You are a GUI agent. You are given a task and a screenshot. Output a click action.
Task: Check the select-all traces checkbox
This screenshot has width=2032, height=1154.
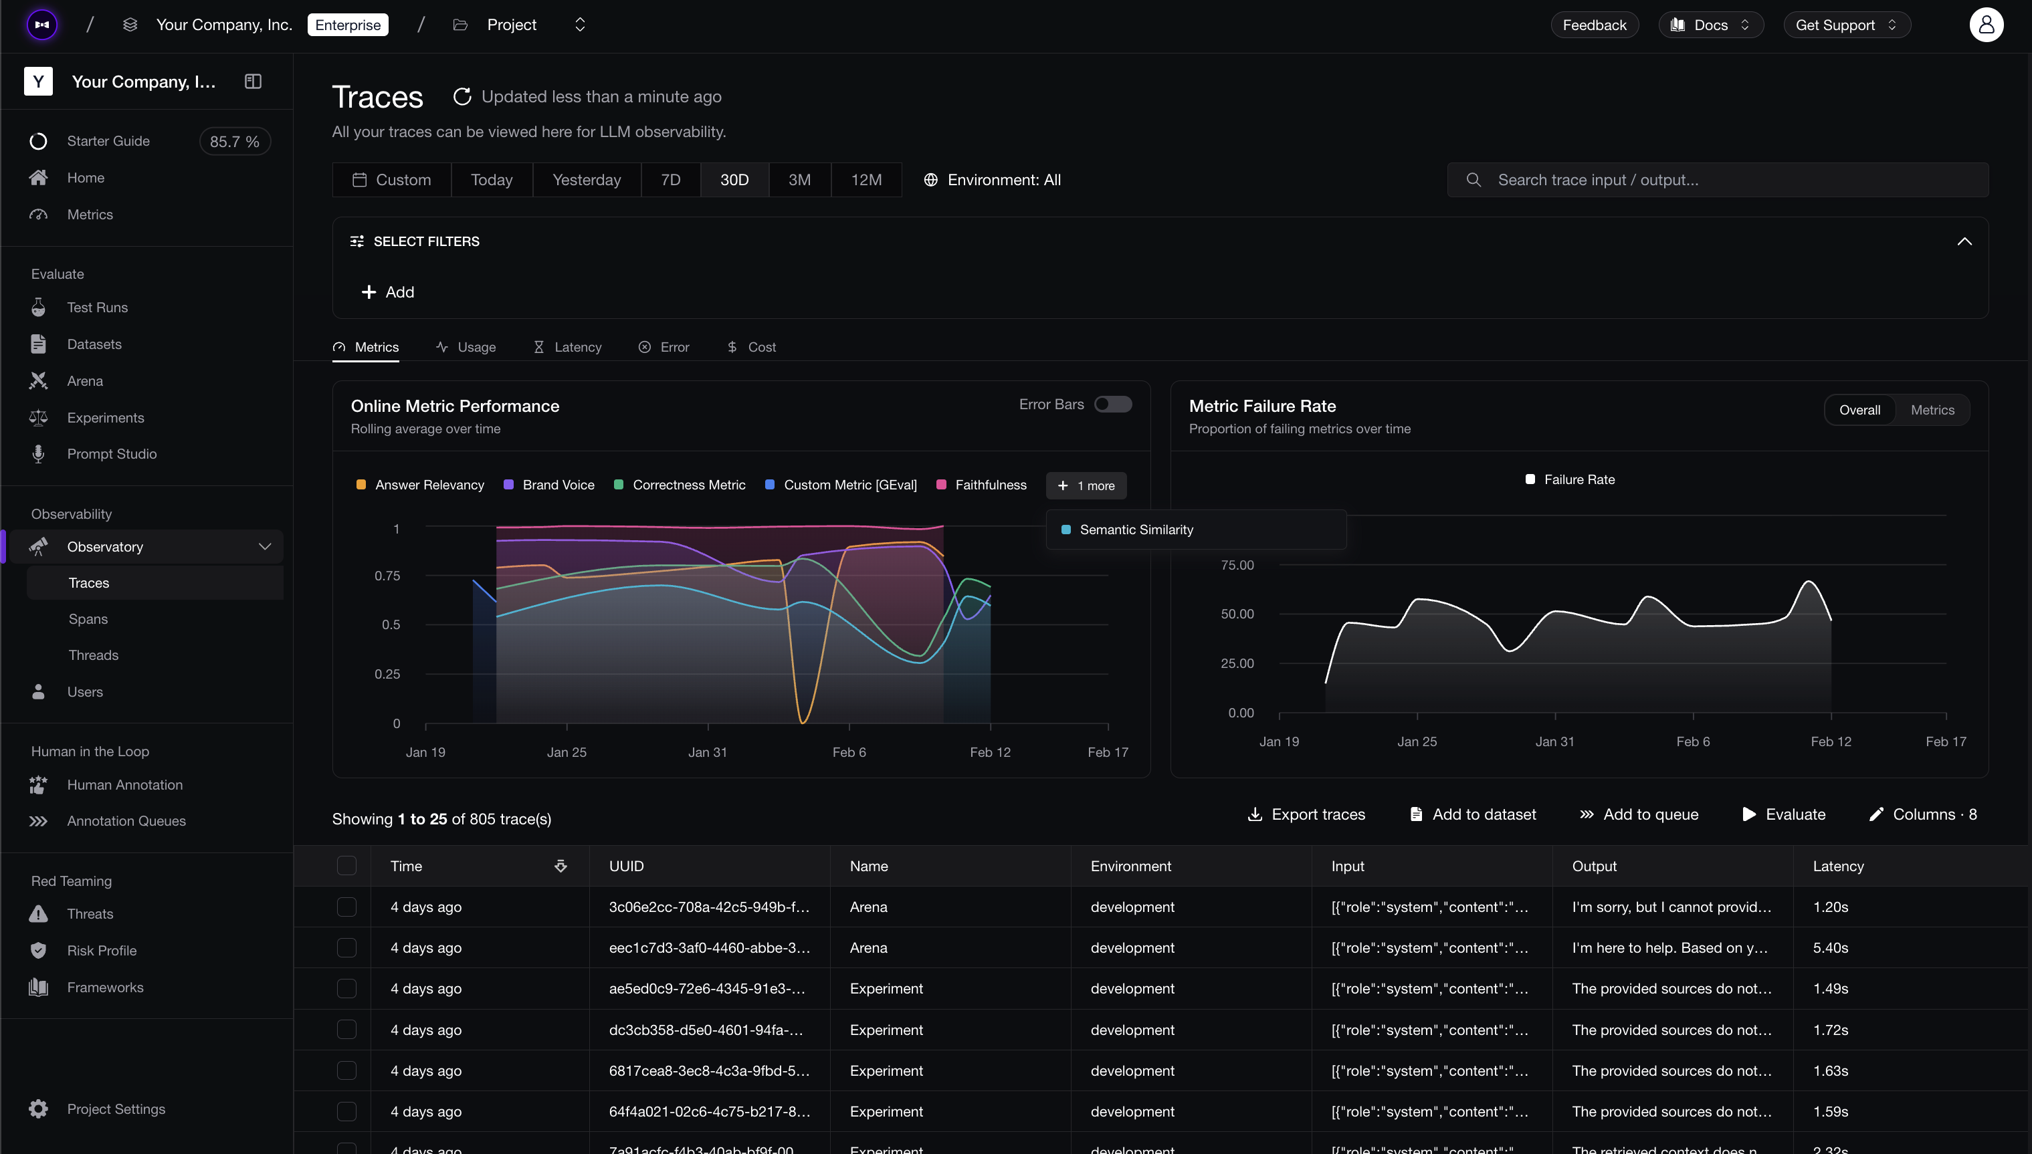346,865
